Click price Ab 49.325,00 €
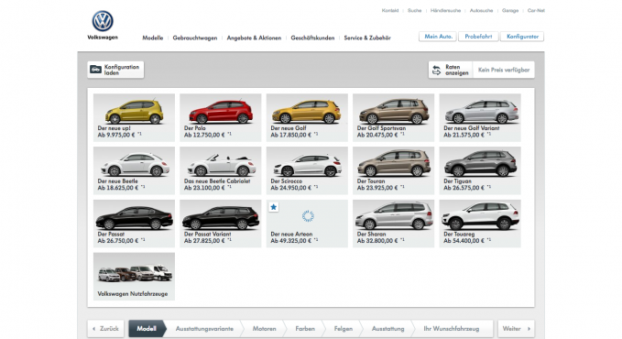 [290, 241]
